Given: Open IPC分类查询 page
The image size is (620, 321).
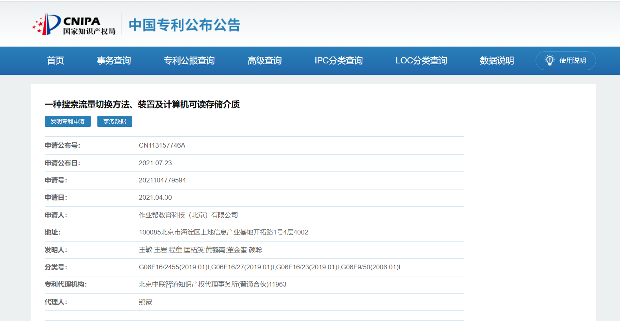Looking at the screenshot, I should [x=338, y=61].
